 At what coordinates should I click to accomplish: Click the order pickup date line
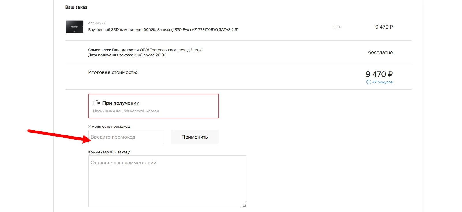click(x=127, y=55)
